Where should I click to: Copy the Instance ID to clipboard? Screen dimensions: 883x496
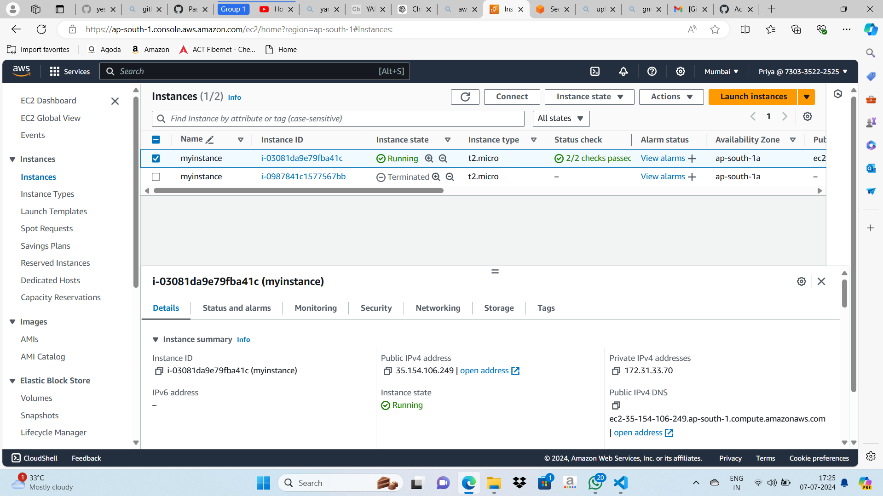click(x=159, y=371)
